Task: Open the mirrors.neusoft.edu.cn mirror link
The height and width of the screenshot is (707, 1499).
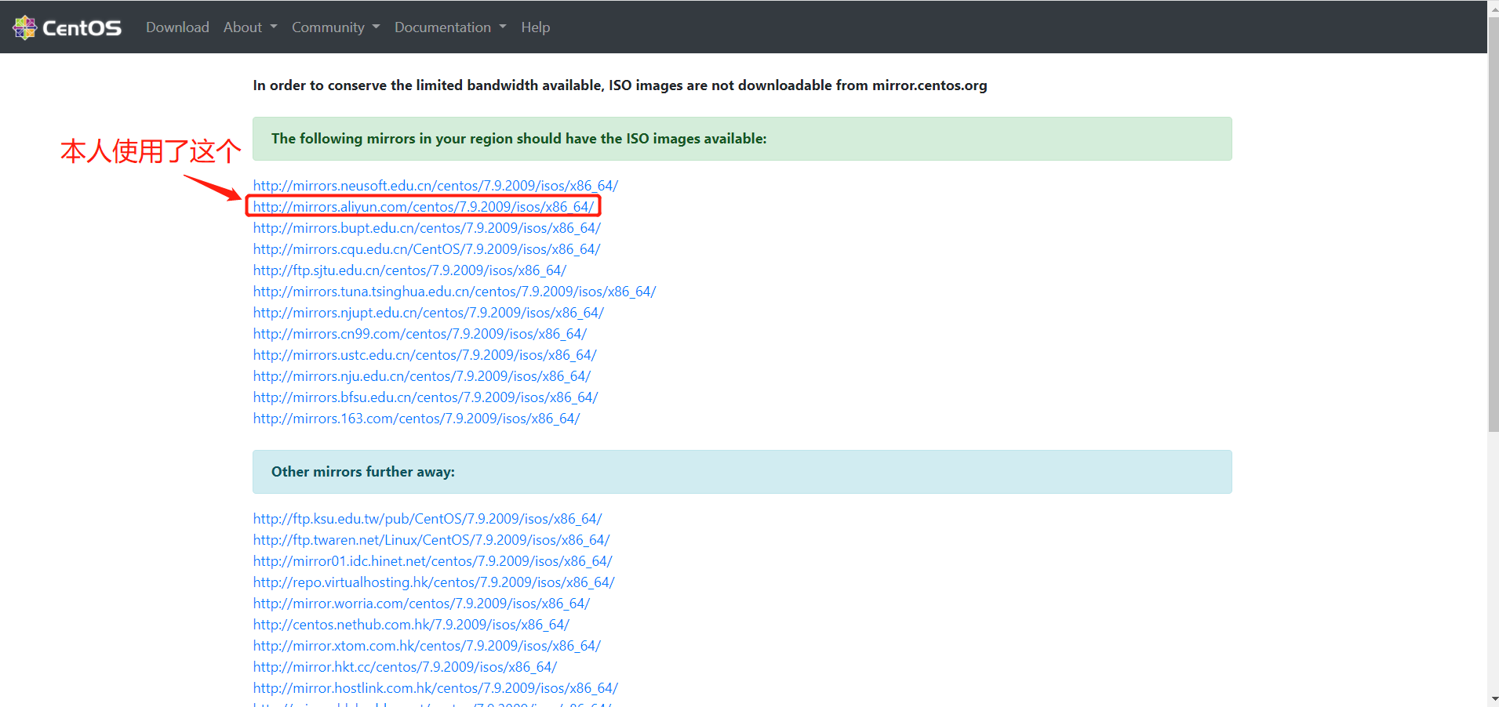Action: pyautogui.click(x=435, y=186)
